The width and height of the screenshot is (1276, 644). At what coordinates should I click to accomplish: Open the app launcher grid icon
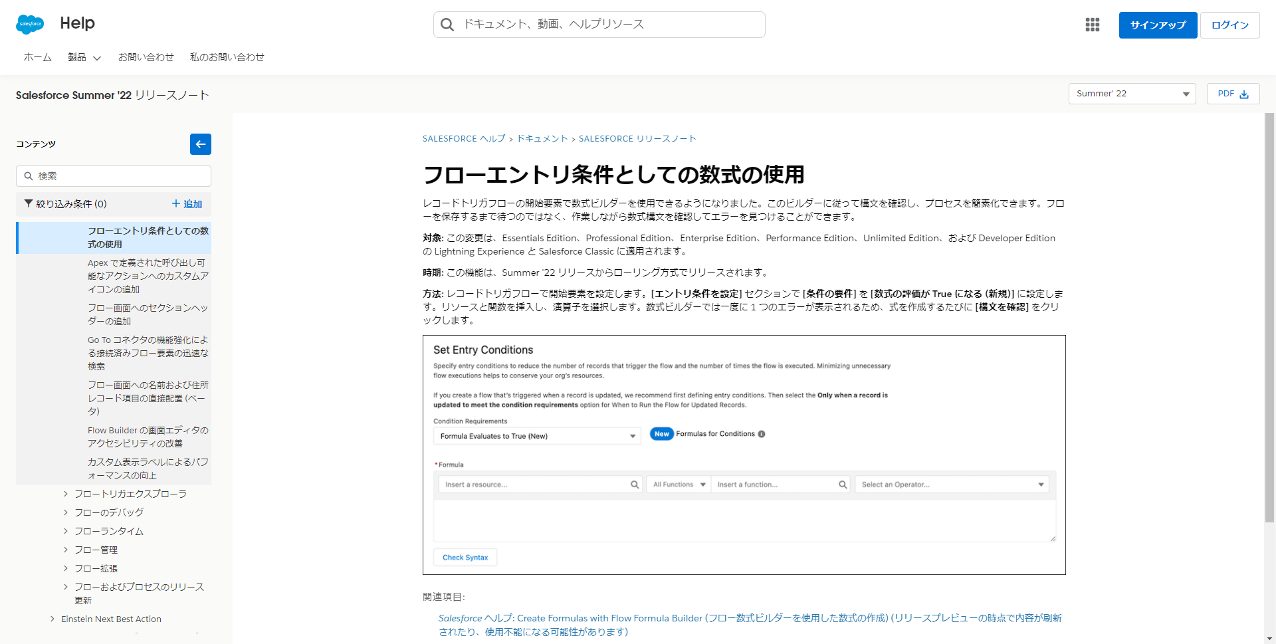[1093, 25]
